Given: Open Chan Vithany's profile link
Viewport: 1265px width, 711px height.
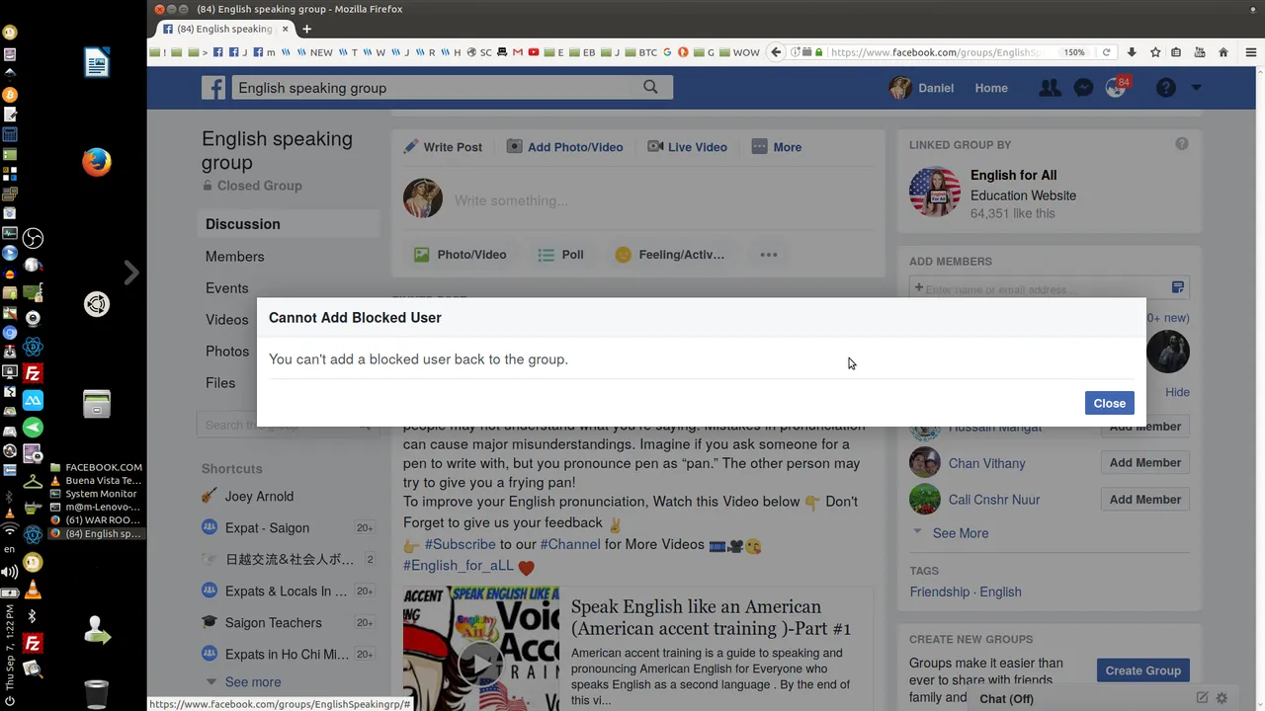Looking at the screenshot, I should 986,463.
